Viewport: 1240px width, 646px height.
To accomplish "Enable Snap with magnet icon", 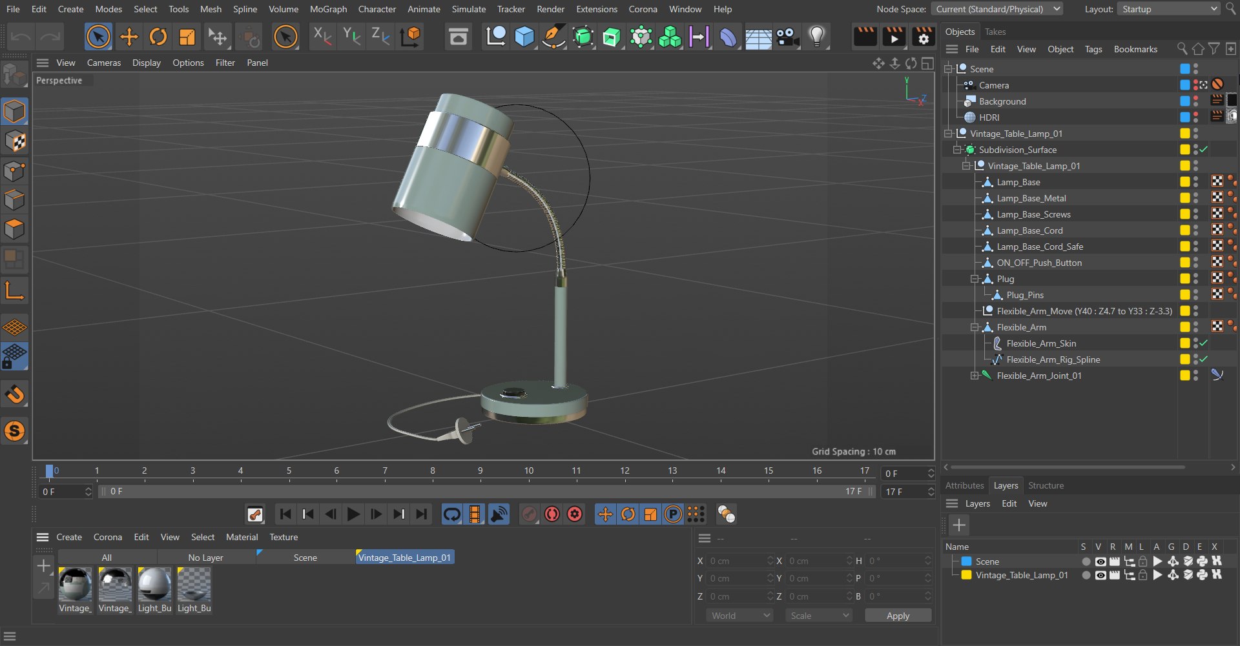I will point(14,394).
